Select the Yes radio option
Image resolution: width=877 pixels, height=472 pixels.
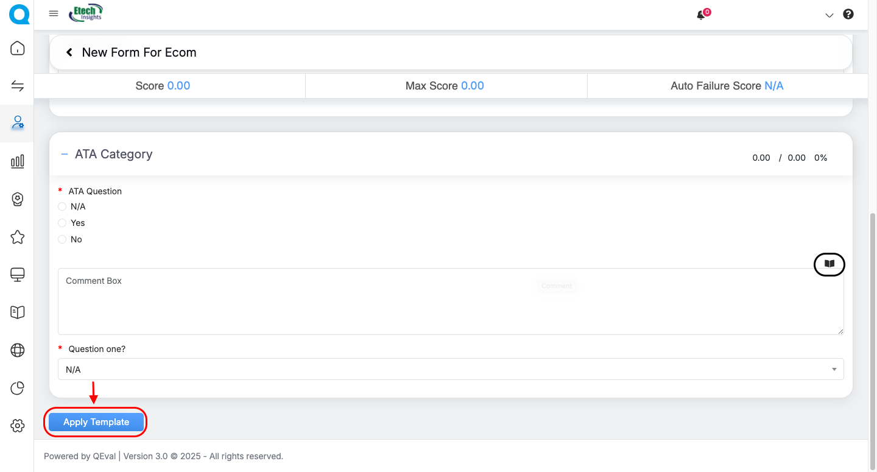(x=62, y=224)
